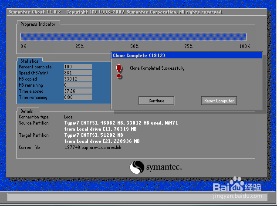Image resolution: width=277 pixels, height=206 pixels.
Task: Click the 'Current file' label
Action: tap(29, 148)
